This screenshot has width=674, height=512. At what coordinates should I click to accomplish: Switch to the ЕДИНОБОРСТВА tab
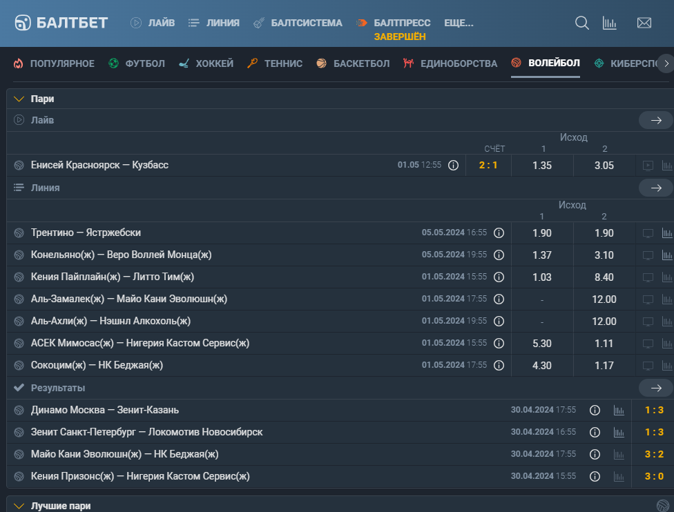pyautogui.click(x=450, y=63)
